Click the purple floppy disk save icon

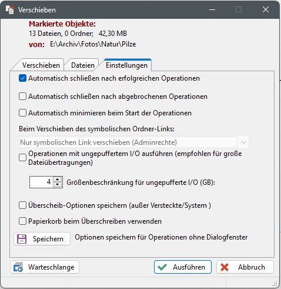coord(22,239)
